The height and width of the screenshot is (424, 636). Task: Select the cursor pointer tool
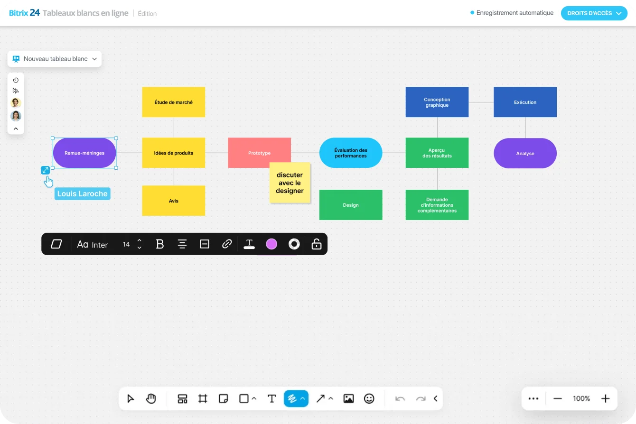[131, 398]
